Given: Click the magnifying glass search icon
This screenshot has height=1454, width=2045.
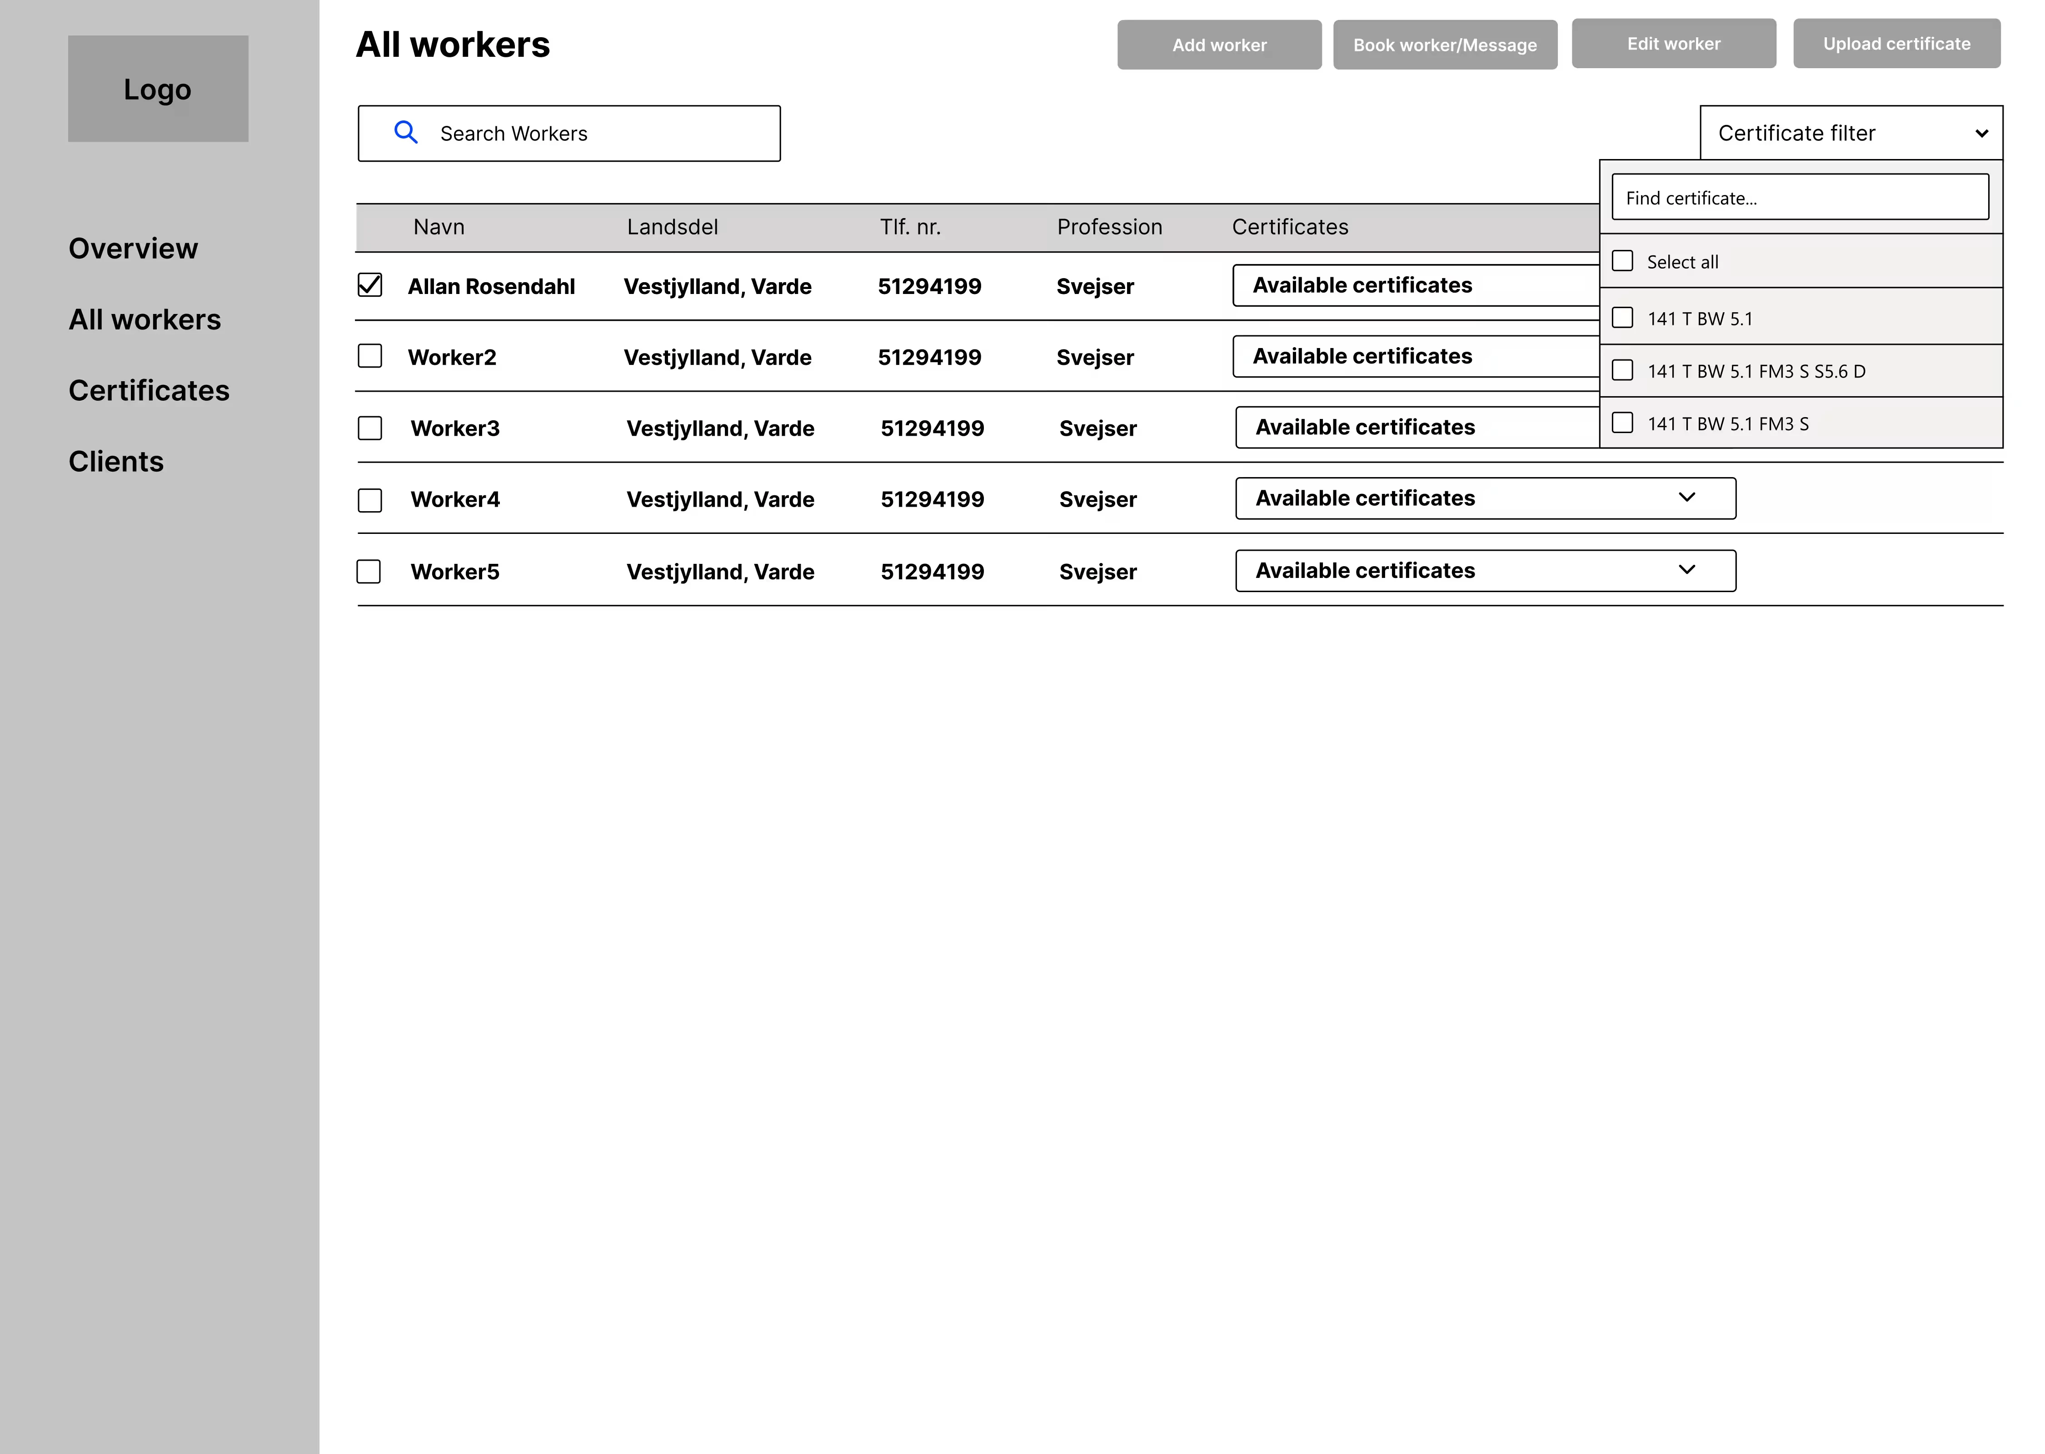Looking at the screenshot, I should click(x=406, y=133).
